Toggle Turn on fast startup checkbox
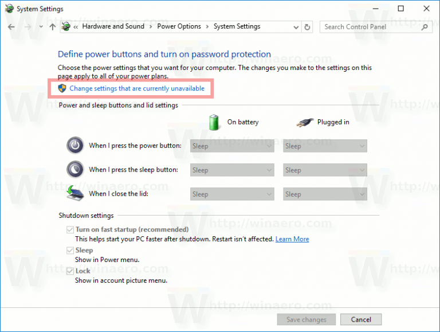Image resolution: width=440 pixels, height=332 pixels. pos(70,230)
